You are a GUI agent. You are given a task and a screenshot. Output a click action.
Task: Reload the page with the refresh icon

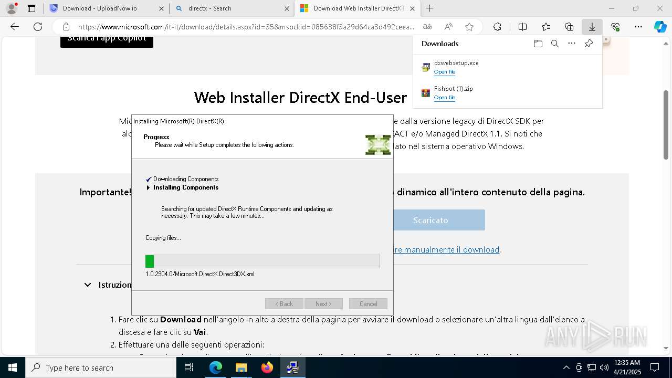pyautogui.click(x=38, y=27)
